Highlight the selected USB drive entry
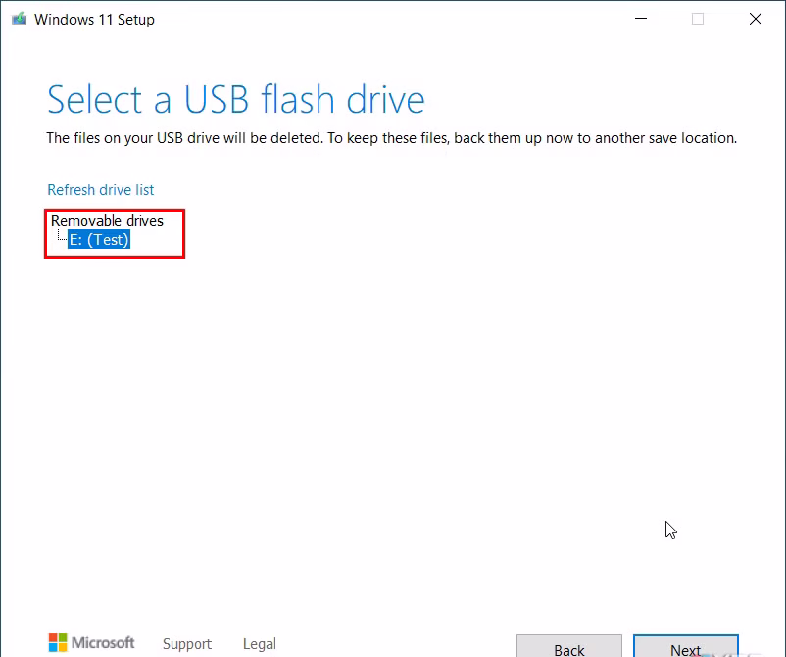The width and height of the screenshot is (786, 657). point(99,239)
